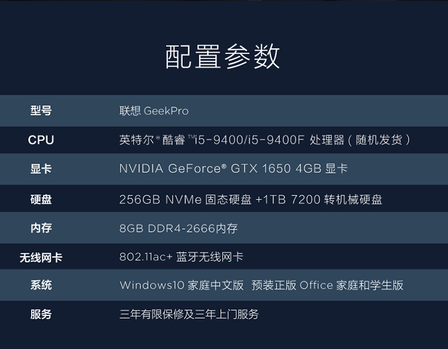448x349 pixels.
Task: Select the 型号 row label
Action: click(41, 111)
